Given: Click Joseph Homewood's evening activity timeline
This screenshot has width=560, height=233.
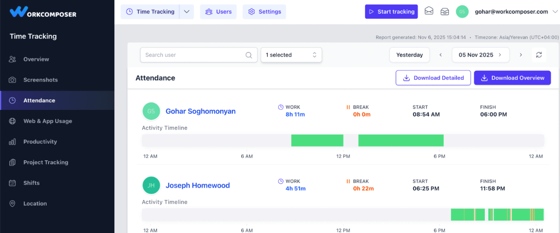Looking at the screenshot, I should [497, 214].
